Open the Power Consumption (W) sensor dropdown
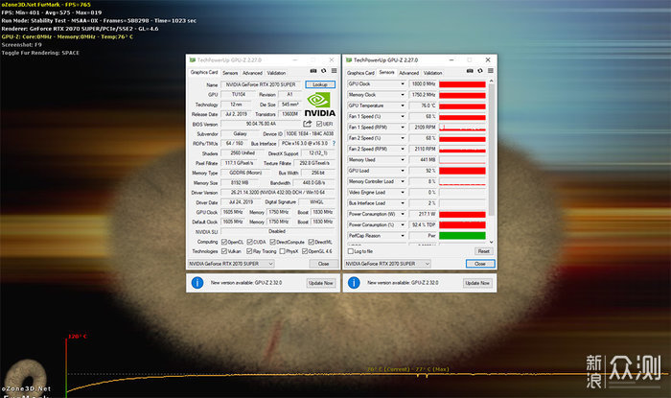Viewport: 671px width, 398px height. coord(403,214)
